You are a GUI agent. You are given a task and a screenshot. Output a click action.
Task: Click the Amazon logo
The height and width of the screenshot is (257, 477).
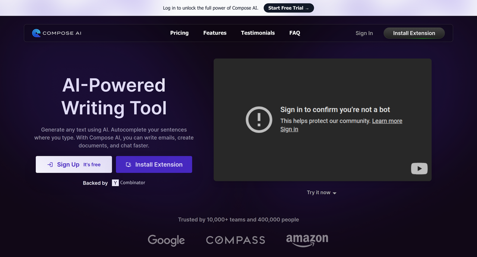[307, 240]
